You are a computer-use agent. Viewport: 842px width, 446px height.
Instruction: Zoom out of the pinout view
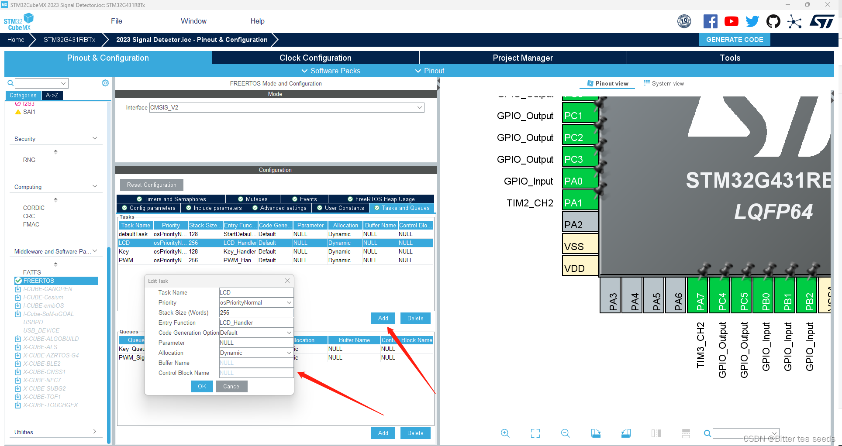(x=566, y=433)
